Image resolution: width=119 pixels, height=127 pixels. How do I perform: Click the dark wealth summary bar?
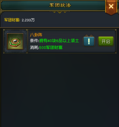pos(59,20)
